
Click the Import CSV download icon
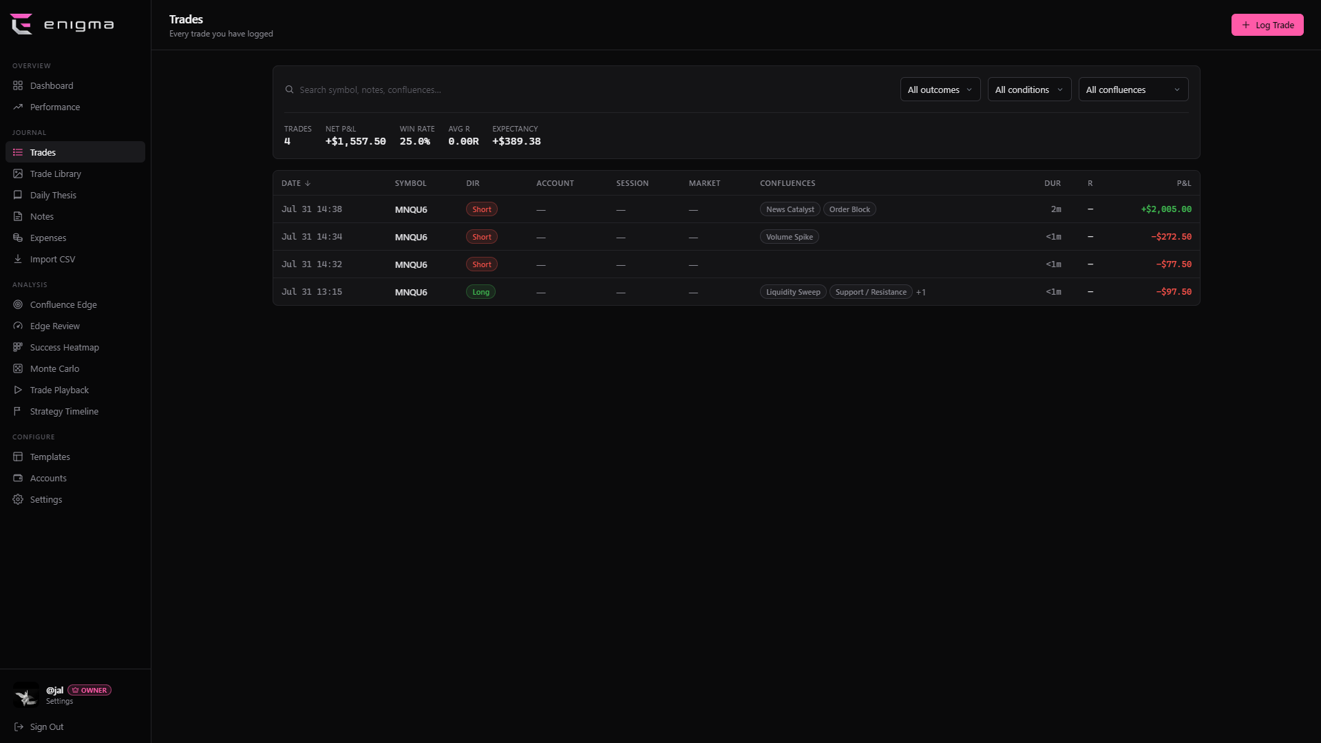point(18,259)
